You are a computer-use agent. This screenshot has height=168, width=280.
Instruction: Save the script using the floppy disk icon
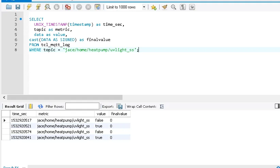point(18,7)
